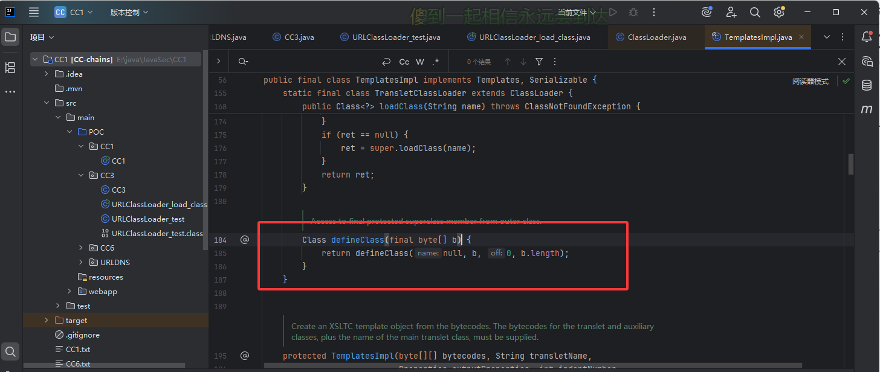Image resolution: width=880 pixels, height=372 pixels.
Task: Click the editor vertical scrollbar thumb
Action: pos(851,164)
